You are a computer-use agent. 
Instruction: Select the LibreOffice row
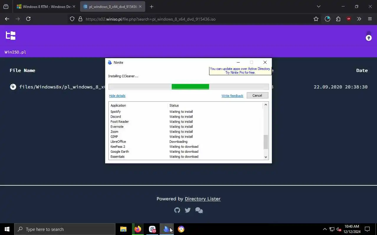click(x=186, y=142)
